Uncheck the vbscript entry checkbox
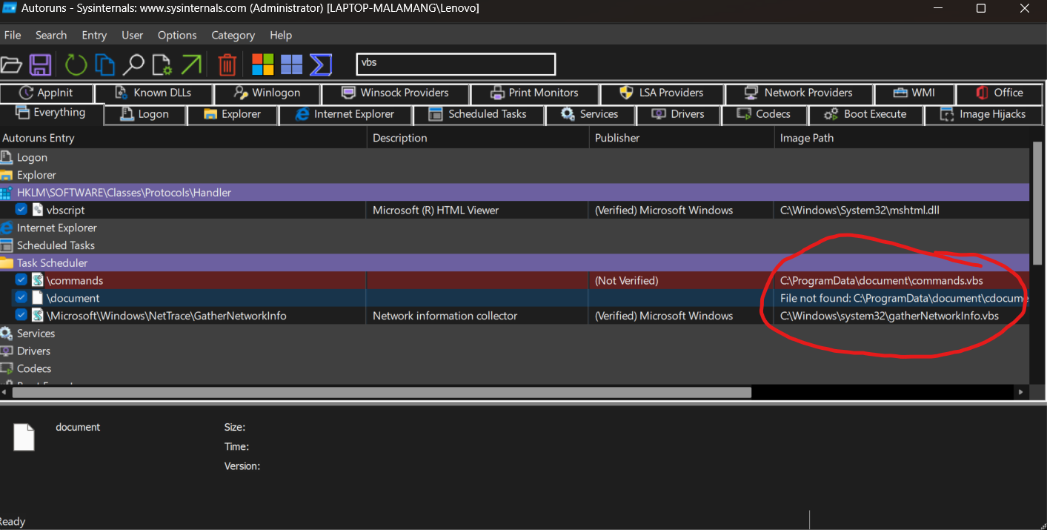 [21, 210]
